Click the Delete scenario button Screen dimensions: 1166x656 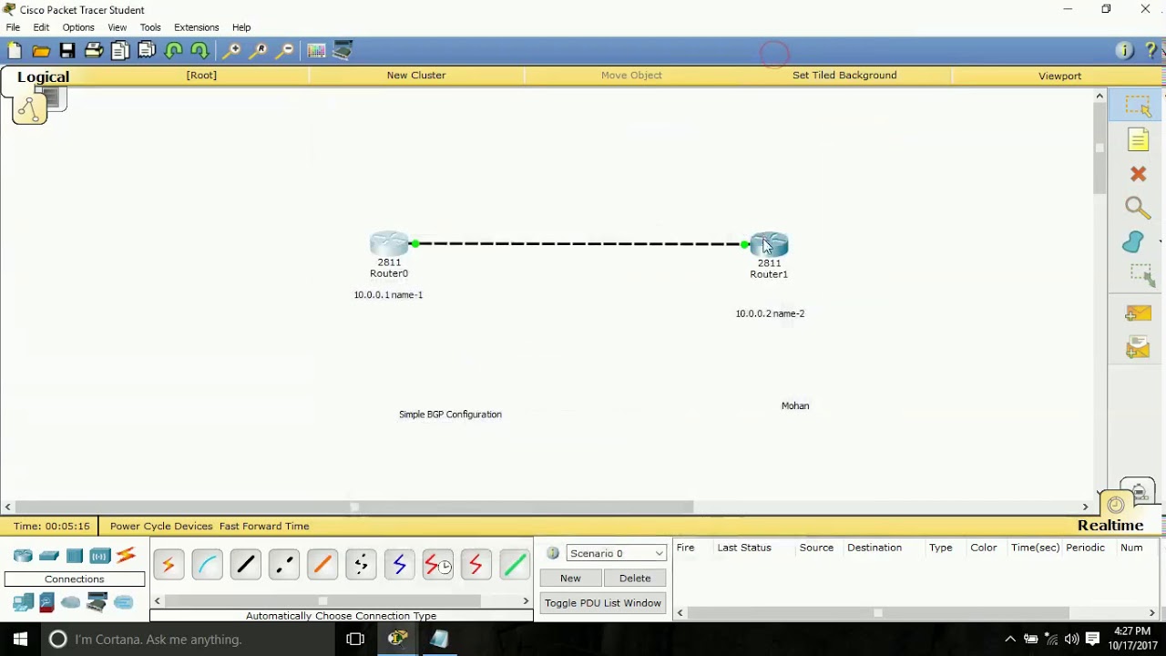(x=635, y=579)
